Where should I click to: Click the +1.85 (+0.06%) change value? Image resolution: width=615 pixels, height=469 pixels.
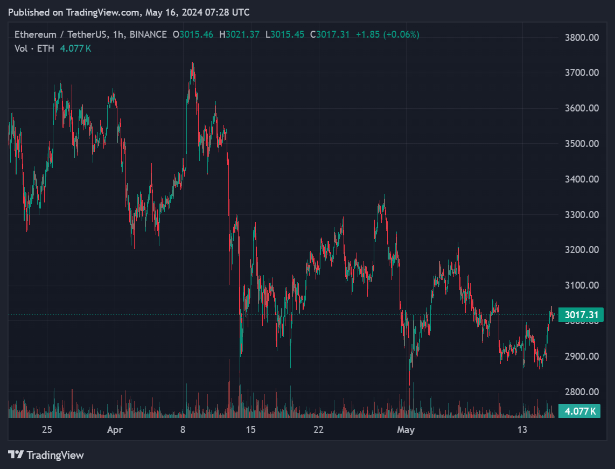click(x=388, y=34)
